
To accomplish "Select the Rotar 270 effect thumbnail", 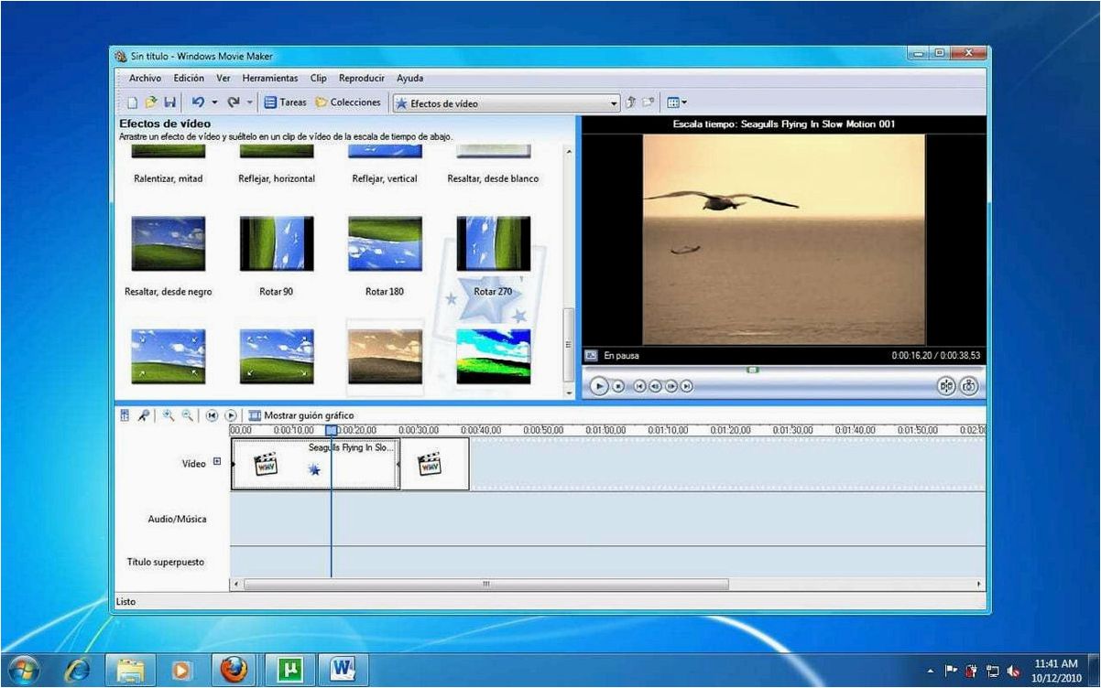I will 493,243.
